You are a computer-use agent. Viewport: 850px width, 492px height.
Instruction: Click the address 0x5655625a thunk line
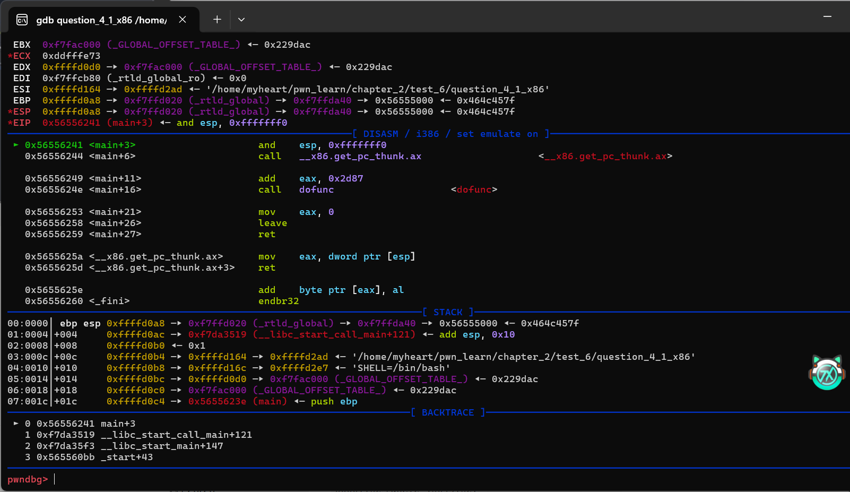click(x=54, y=256)
